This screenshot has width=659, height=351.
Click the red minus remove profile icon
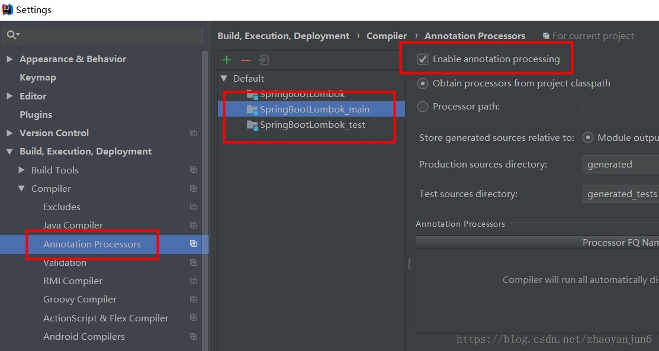point(246,60)
